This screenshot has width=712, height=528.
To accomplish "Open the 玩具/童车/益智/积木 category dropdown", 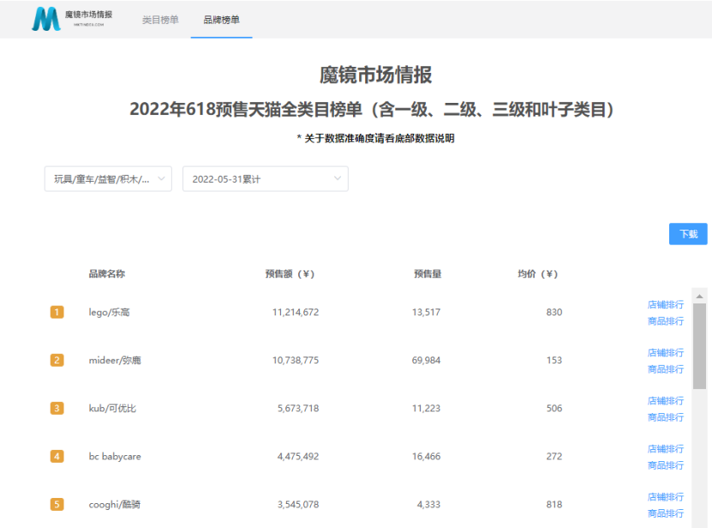I will click(108, 178).
